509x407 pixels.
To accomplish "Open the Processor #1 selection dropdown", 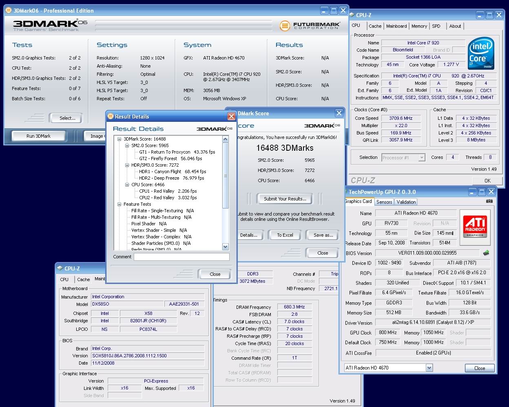I will tap(422, 158).
